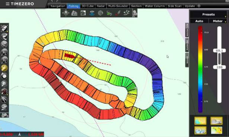
Task: Click plus button to add workspace
Action: tap(199, 6)
